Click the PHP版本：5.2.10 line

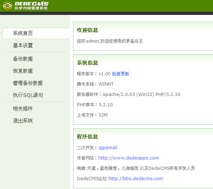click(x=95, y=105)
